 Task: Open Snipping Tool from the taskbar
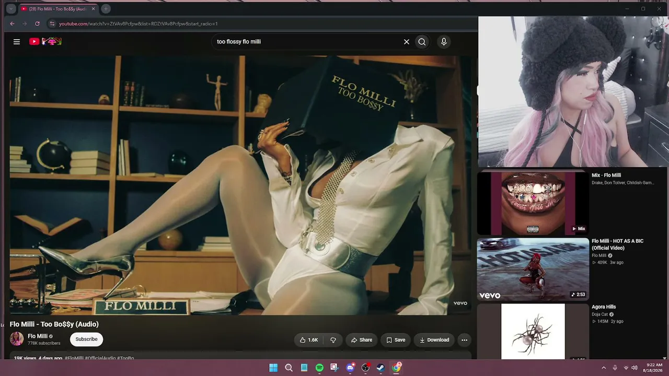click(334, 368)
